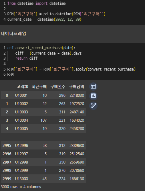Click cell U10004 in the table
Screen dimensions: 145x191
pos(21,120)
